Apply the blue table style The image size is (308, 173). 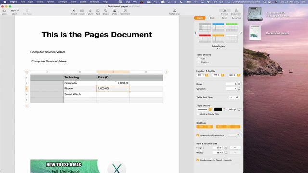click(218, 27)
